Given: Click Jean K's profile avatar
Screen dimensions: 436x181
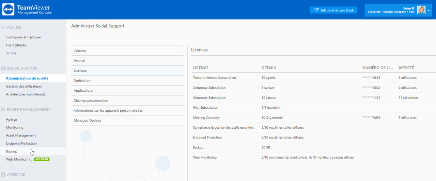Looking at the screenshot, I should [x=421, y=10].
